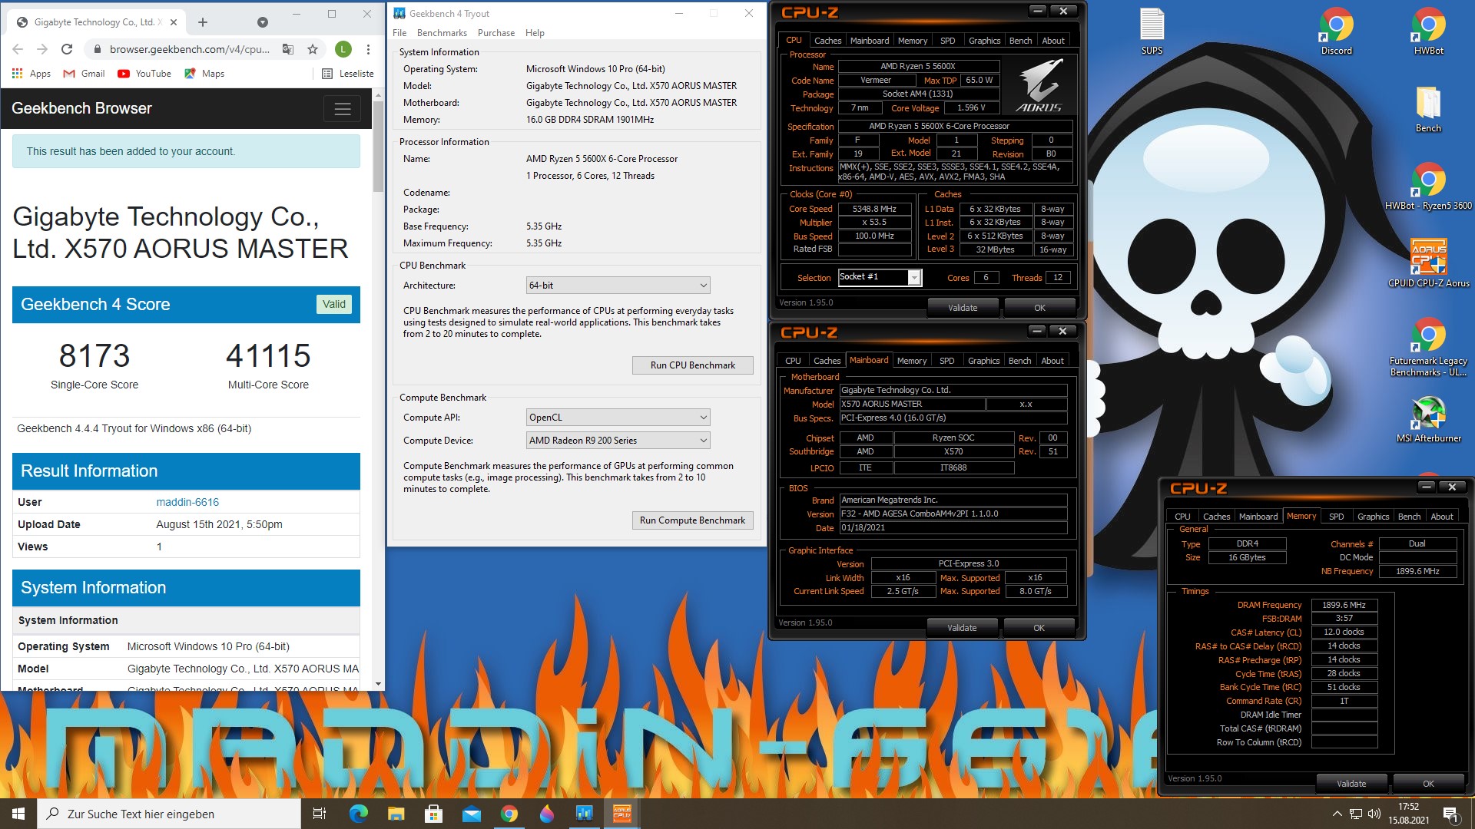
Task: Open Futuremark Legacy Benchmarks shortcut
Action: click(x=1428, y=345)
